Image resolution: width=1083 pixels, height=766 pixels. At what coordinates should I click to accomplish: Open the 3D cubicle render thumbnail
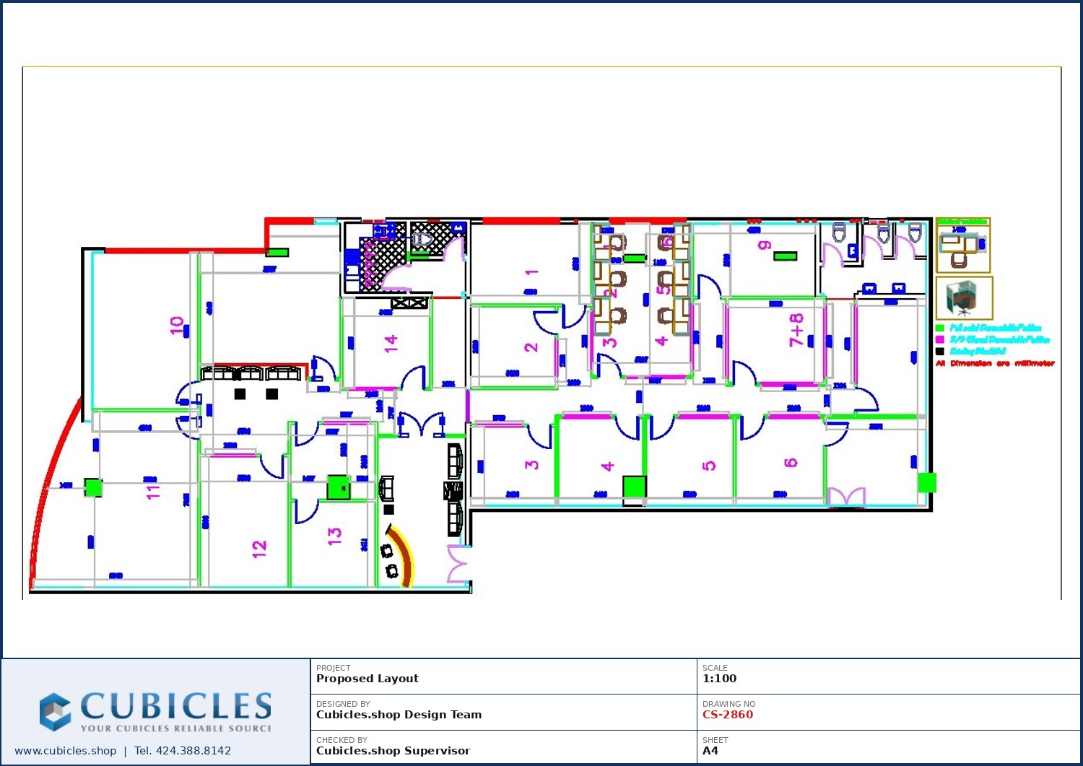click(965, 298)
